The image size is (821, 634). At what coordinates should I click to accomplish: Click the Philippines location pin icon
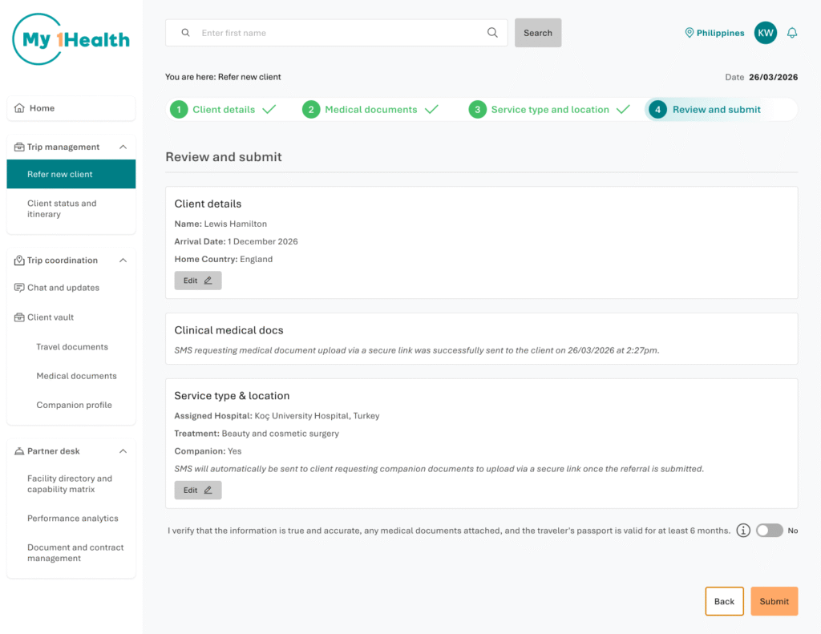coord(689,32)
